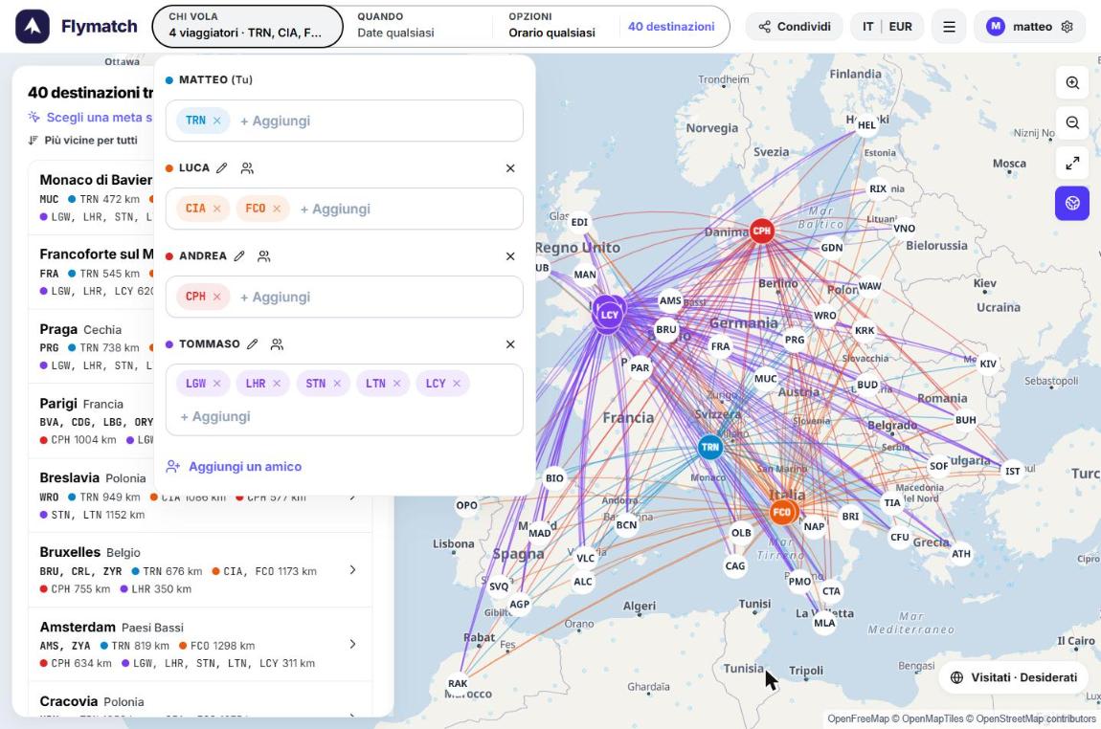Image resolution: width=1101 pixels, height=729 pixels.
Task: Select the TRN airport map marker
Action: (x=709, y=447)
